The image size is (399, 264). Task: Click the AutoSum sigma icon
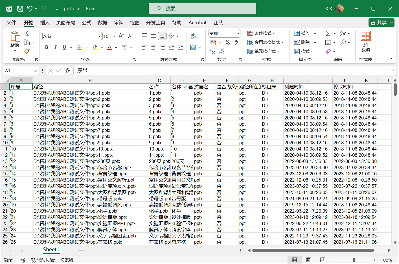coord(328,33)
